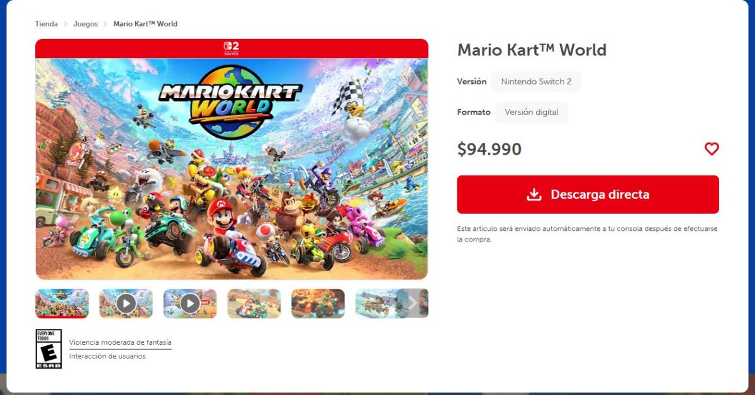
Task: Go to Tienda in the breadcrumb
Action: point(47,24)
